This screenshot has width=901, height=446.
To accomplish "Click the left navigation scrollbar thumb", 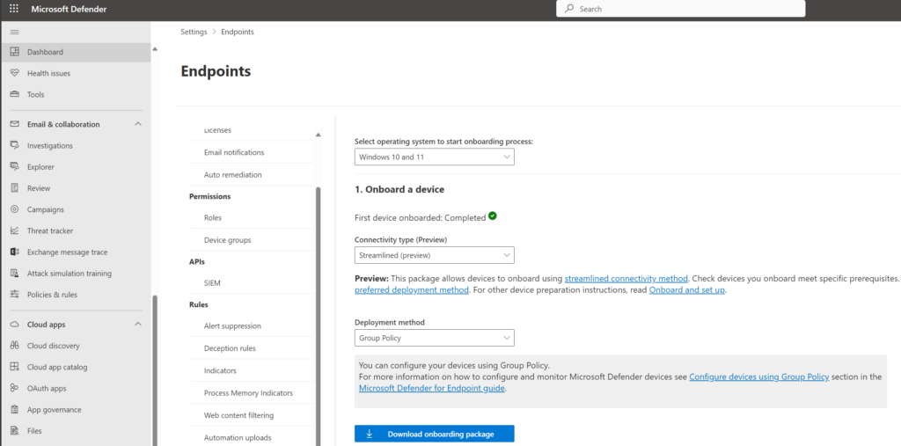I will 154,370.
